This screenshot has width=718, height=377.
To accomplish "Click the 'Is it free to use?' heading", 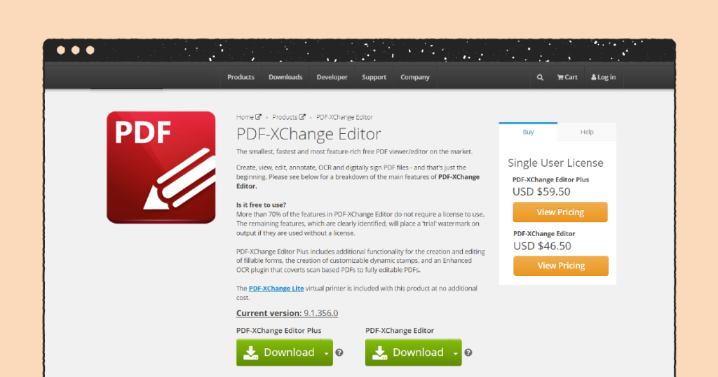I will point(261,205).
